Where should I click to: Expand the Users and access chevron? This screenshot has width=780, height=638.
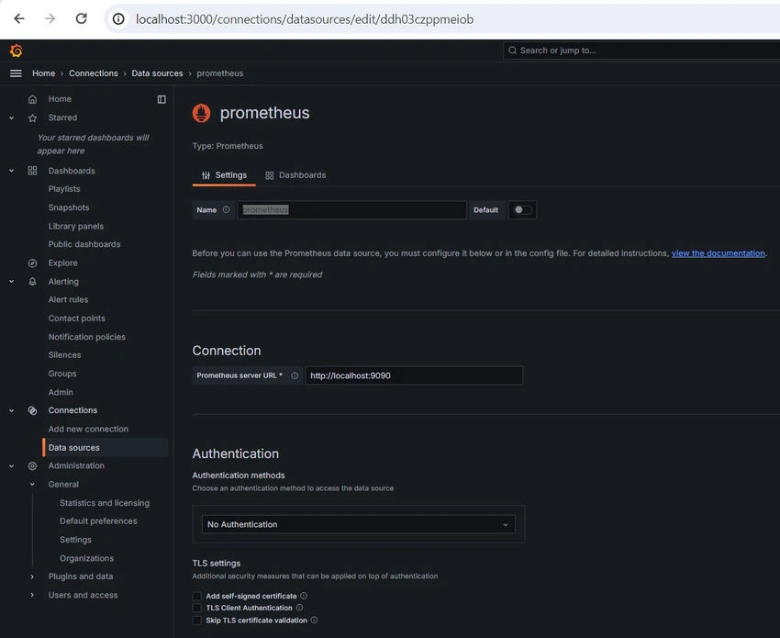32,595
